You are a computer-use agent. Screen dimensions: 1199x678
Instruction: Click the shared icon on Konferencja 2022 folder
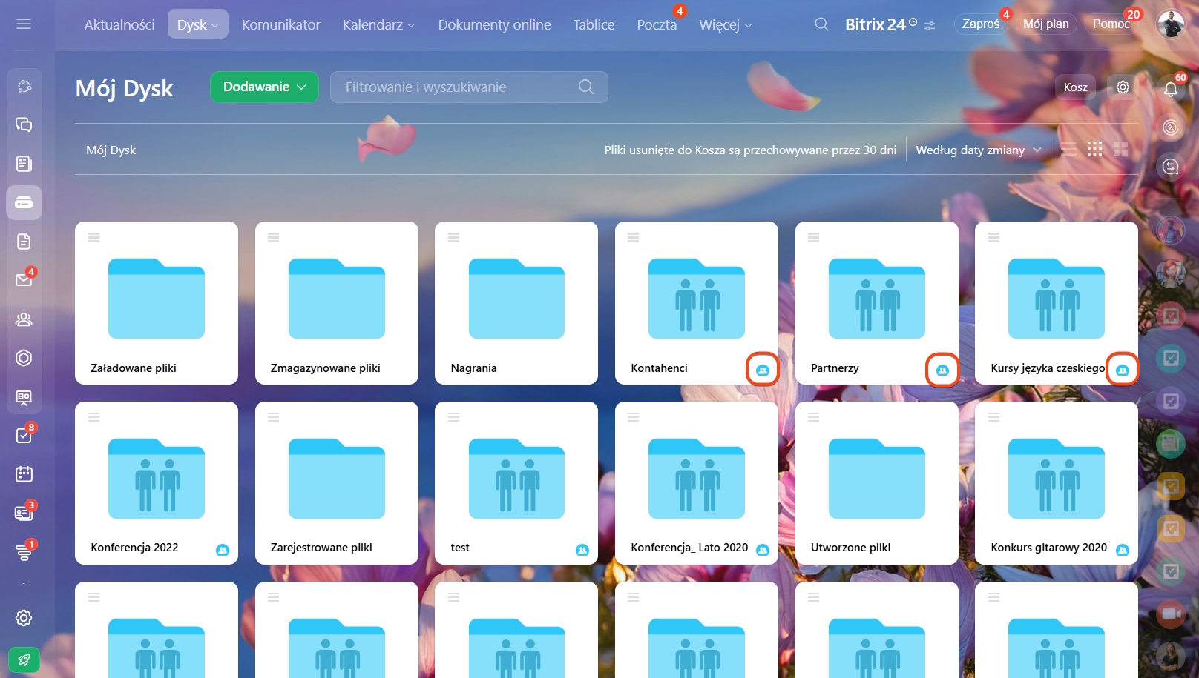tap(223, 550)
